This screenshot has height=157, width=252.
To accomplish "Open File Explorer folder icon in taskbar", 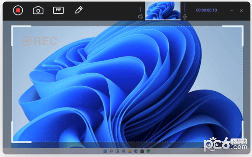I will coord(130,151).
